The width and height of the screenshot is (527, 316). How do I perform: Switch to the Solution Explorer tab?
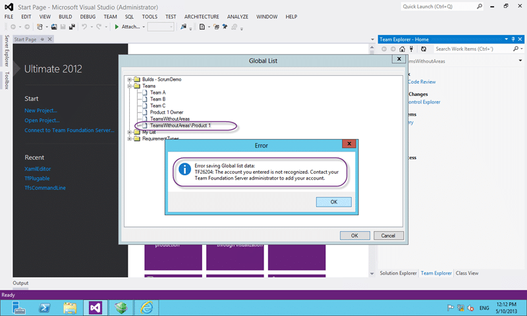click(398, 273)
